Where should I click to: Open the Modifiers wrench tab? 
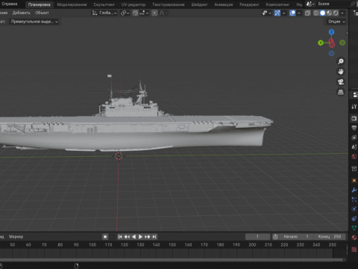point(354,190)
